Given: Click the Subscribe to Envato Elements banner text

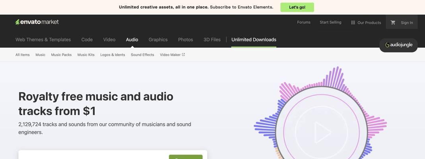Looking at the screenshot, I should 241,7.
